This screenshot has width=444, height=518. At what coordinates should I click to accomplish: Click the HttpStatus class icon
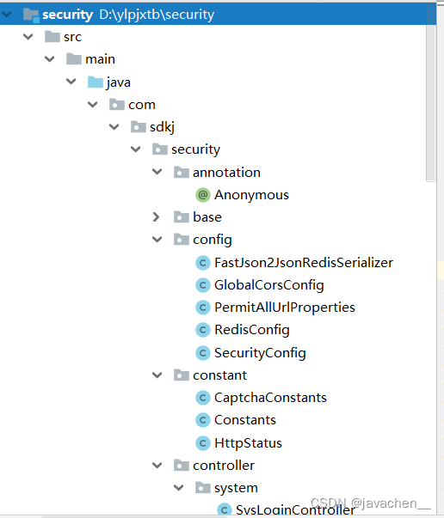[203, 443]
